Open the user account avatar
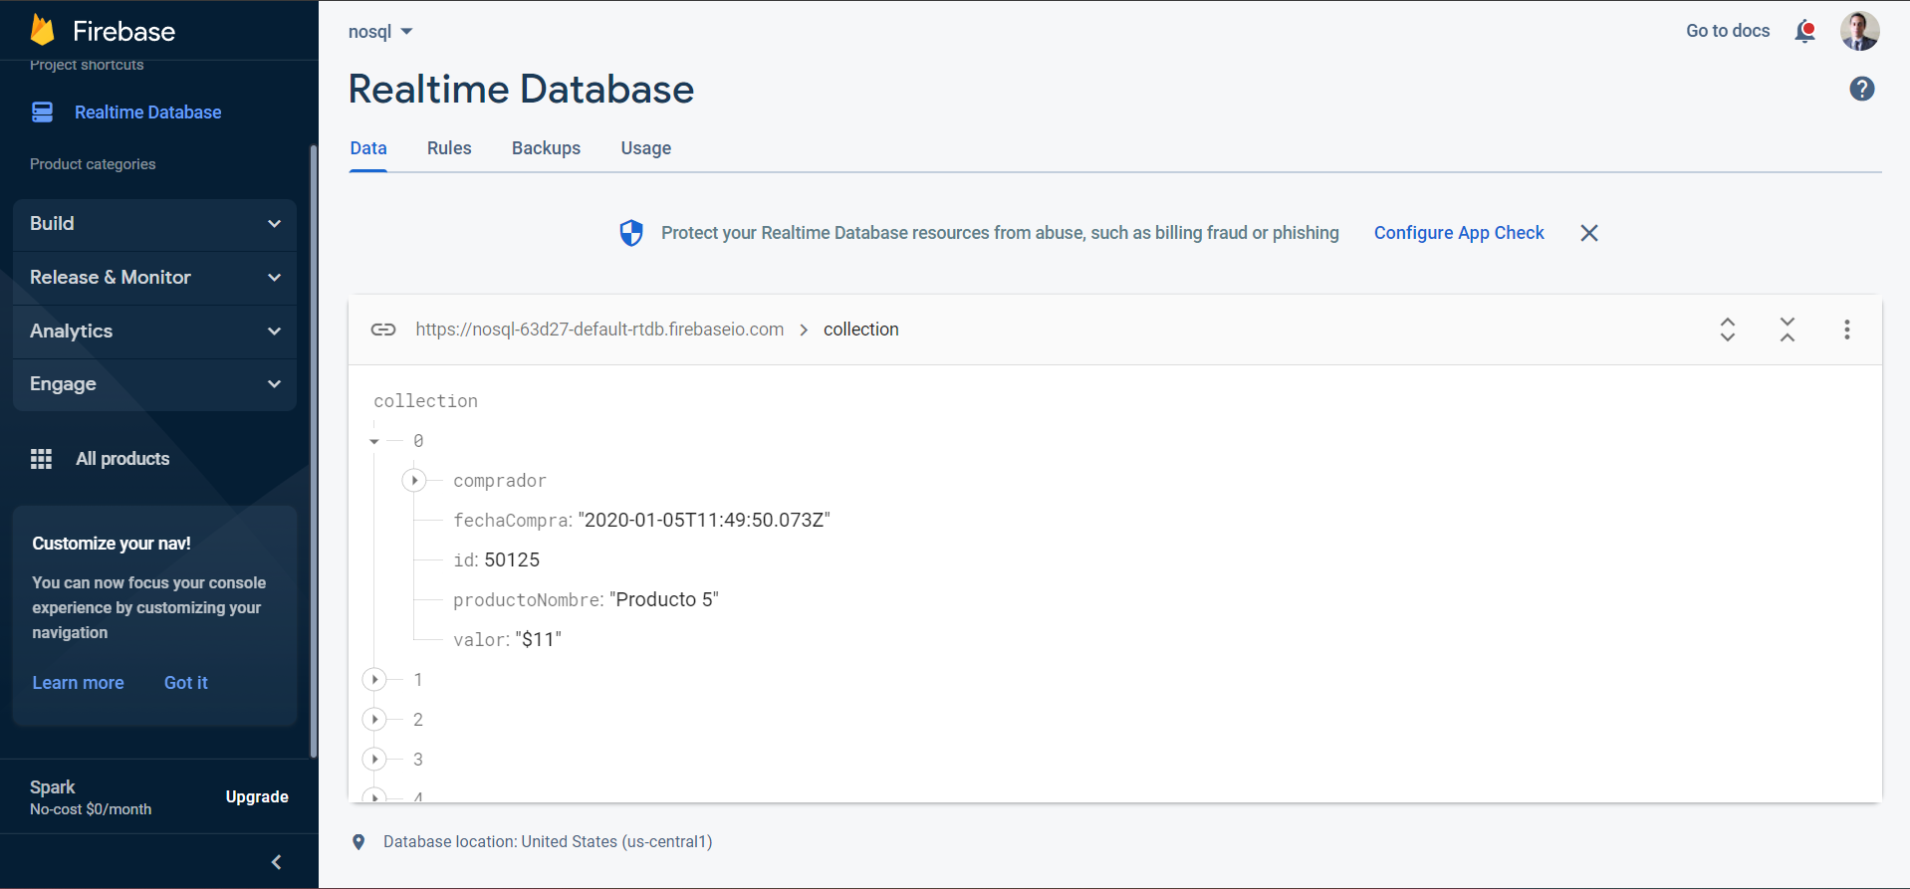 (x=1859, y=31)
